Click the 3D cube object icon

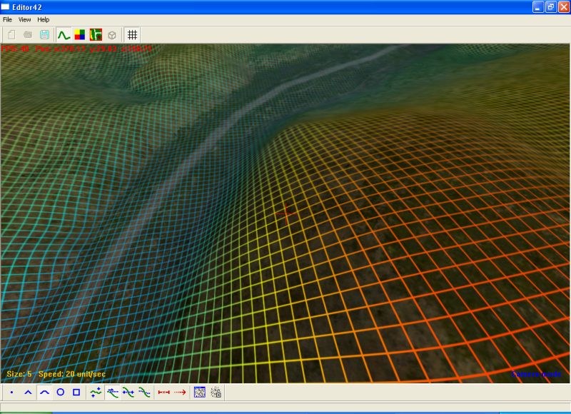coord(112,34)
